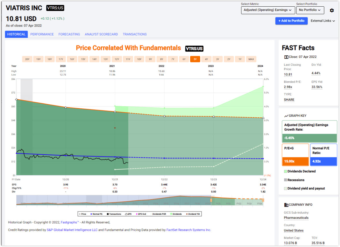Open the ANALYST SCORECARD tab
The image size is (340, 247).
101,34
